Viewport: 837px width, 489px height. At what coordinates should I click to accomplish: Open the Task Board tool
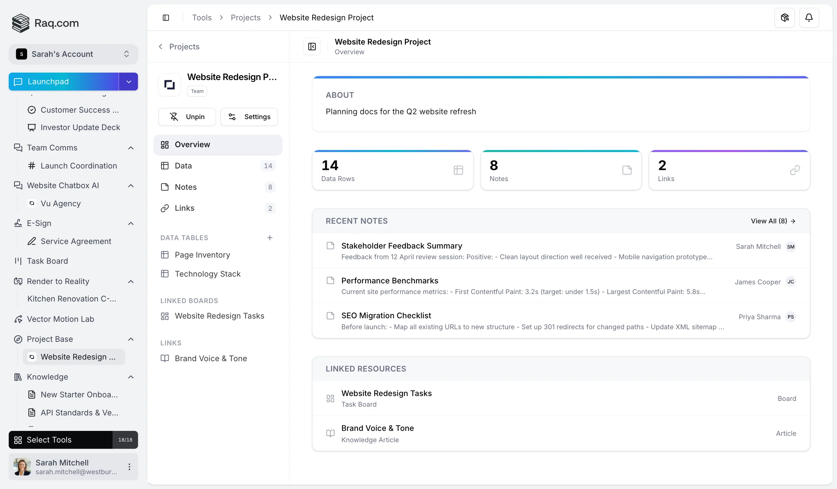click(47, 261)
